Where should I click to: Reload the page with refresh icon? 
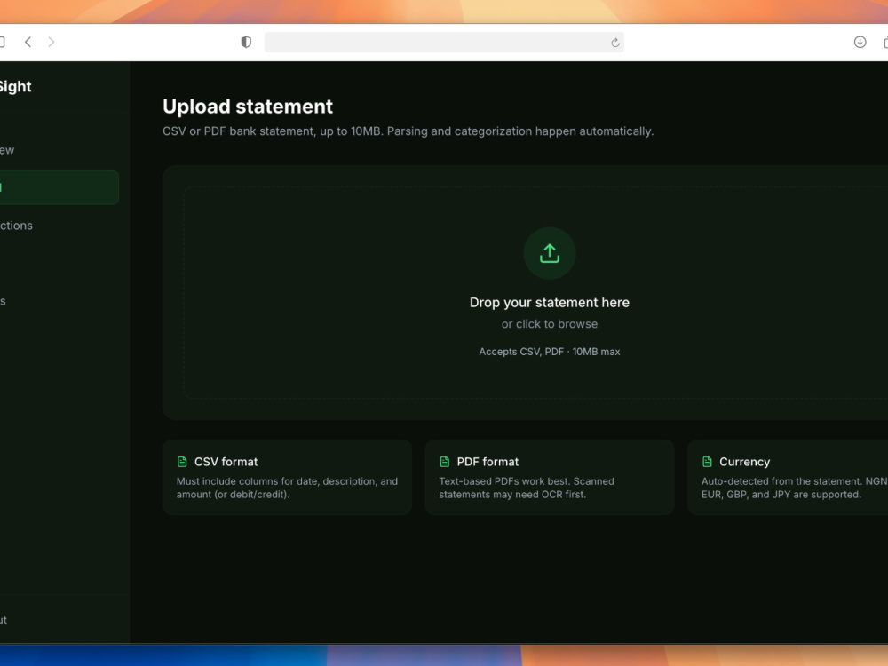coord(615,43)
